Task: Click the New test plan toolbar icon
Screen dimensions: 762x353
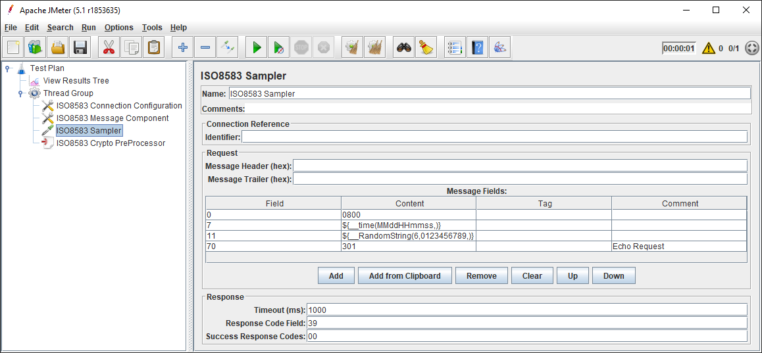Action: point(13,47)
